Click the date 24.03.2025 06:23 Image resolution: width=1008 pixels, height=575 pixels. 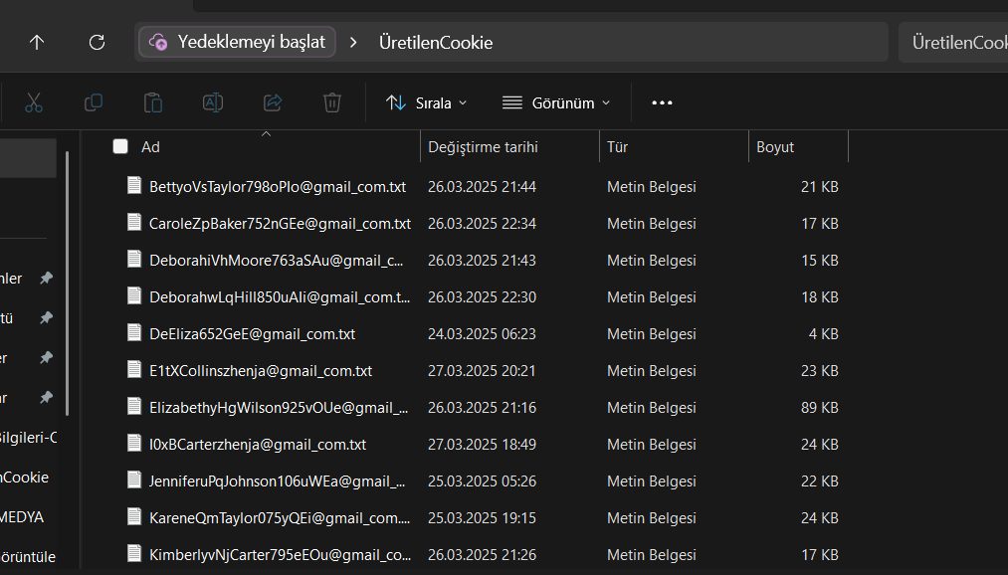point(483,334)
